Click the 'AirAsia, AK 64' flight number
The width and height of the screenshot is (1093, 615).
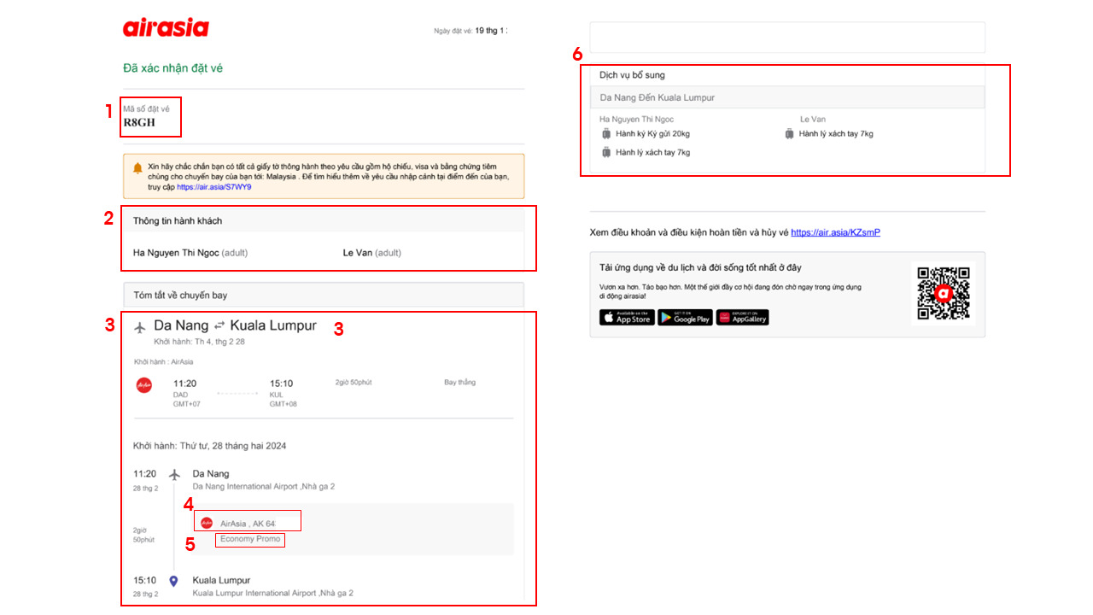point(248,523)
